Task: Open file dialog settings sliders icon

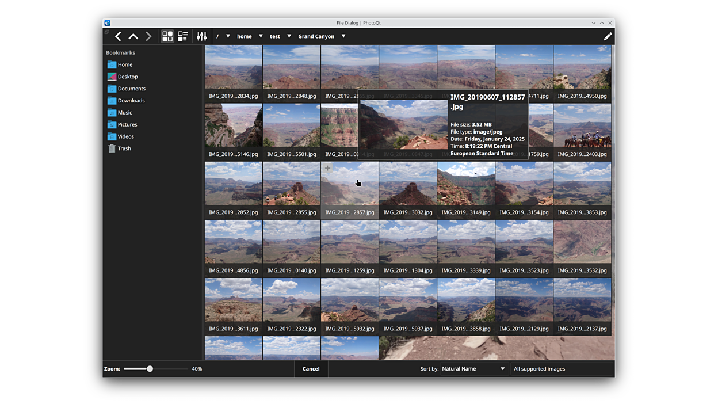Action: (201, 36)
